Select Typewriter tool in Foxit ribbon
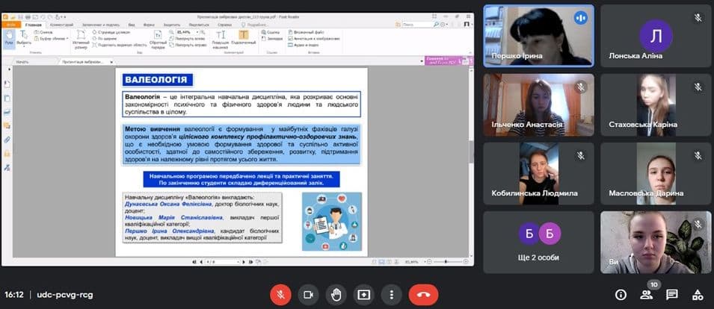Screen dimensions: 714x309 [x=221, y=39]
